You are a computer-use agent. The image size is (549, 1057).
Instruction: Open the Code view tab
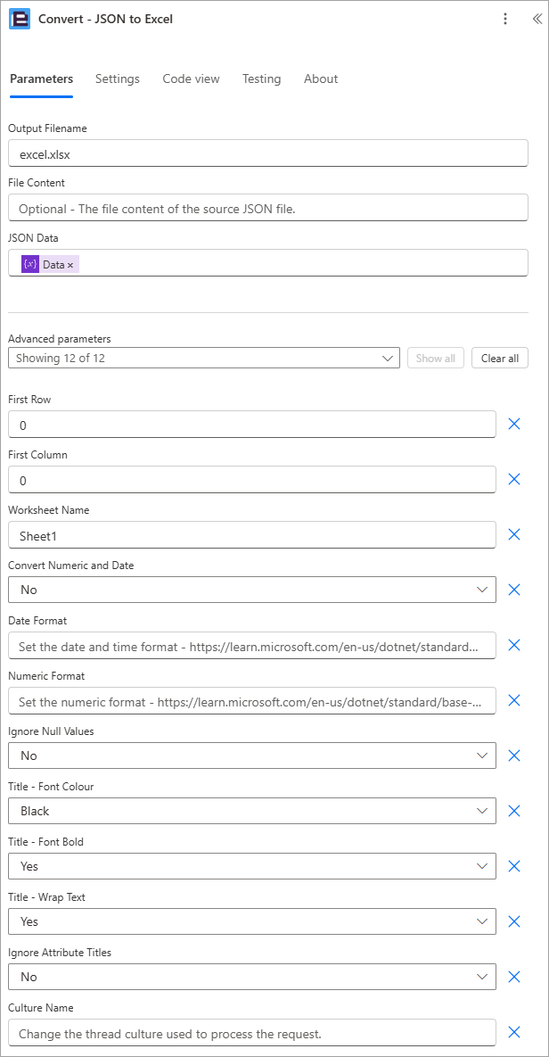pyautogui.click(x=191, y=78)
